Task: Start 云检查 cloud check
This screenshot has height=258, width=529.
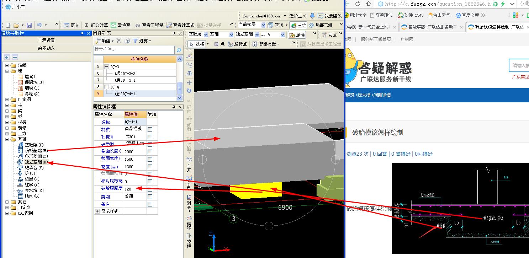Action: (121, 25)
